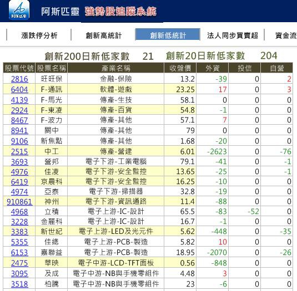The height and width of the screenshot is (291, 297).
Task: Click industry cell 傳產-營建
Action: tap(116, 151)
